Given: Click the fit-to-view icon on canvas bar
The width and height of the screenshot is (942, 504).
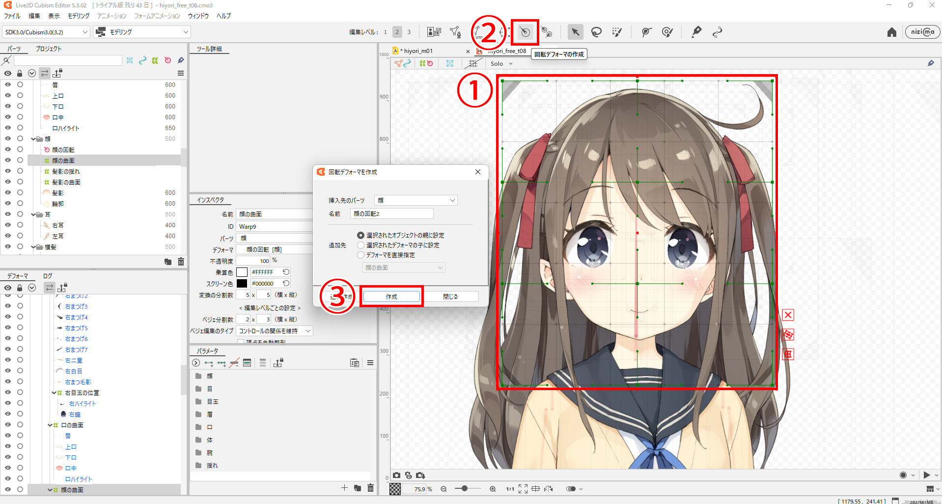Looking at the screenshot, I should coord(523,489).
